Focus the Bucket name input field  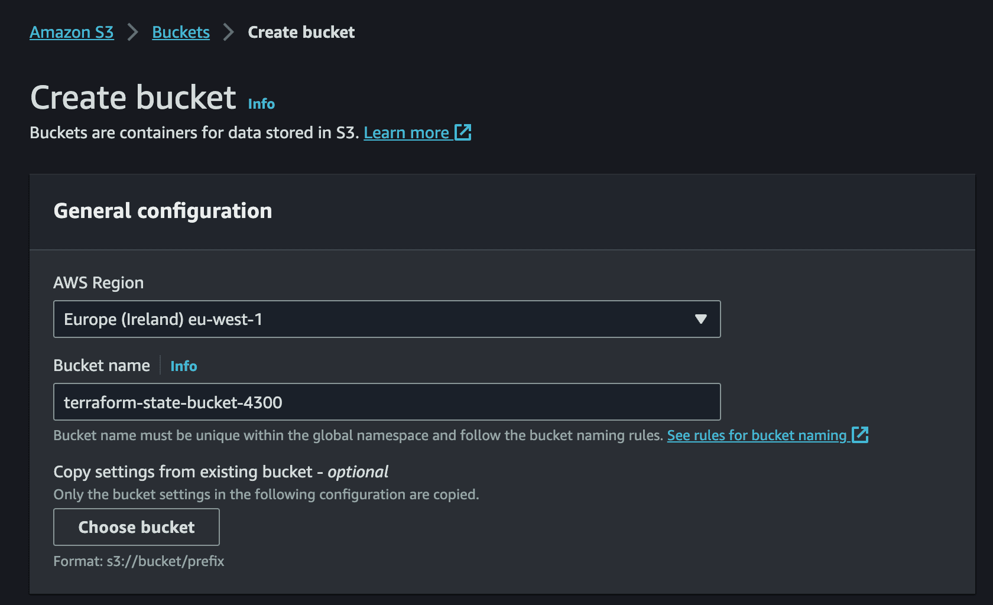[387, 402]
